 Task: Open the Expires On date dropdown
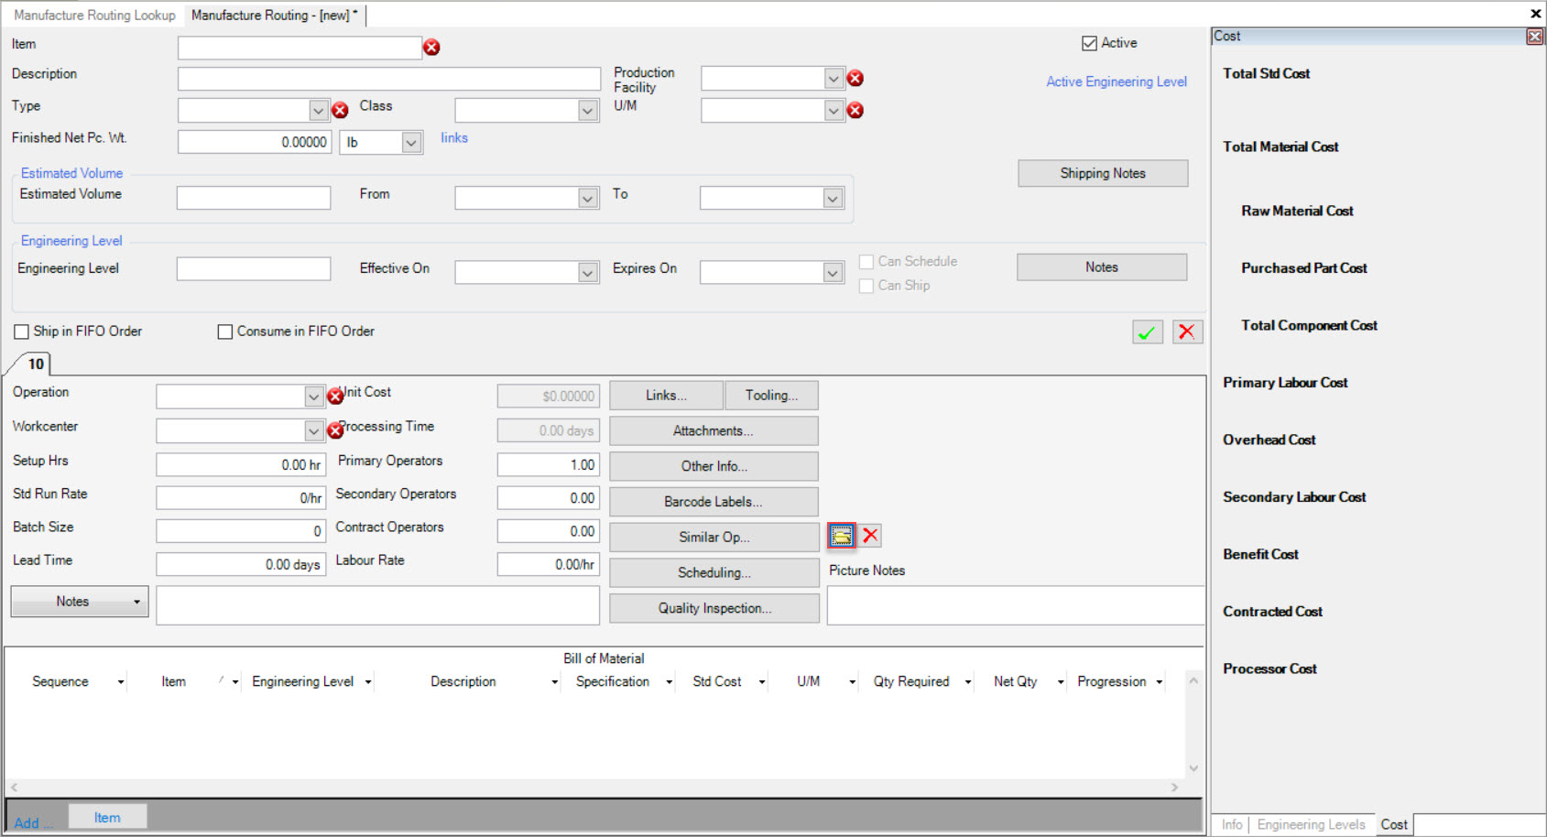(833, 272)
